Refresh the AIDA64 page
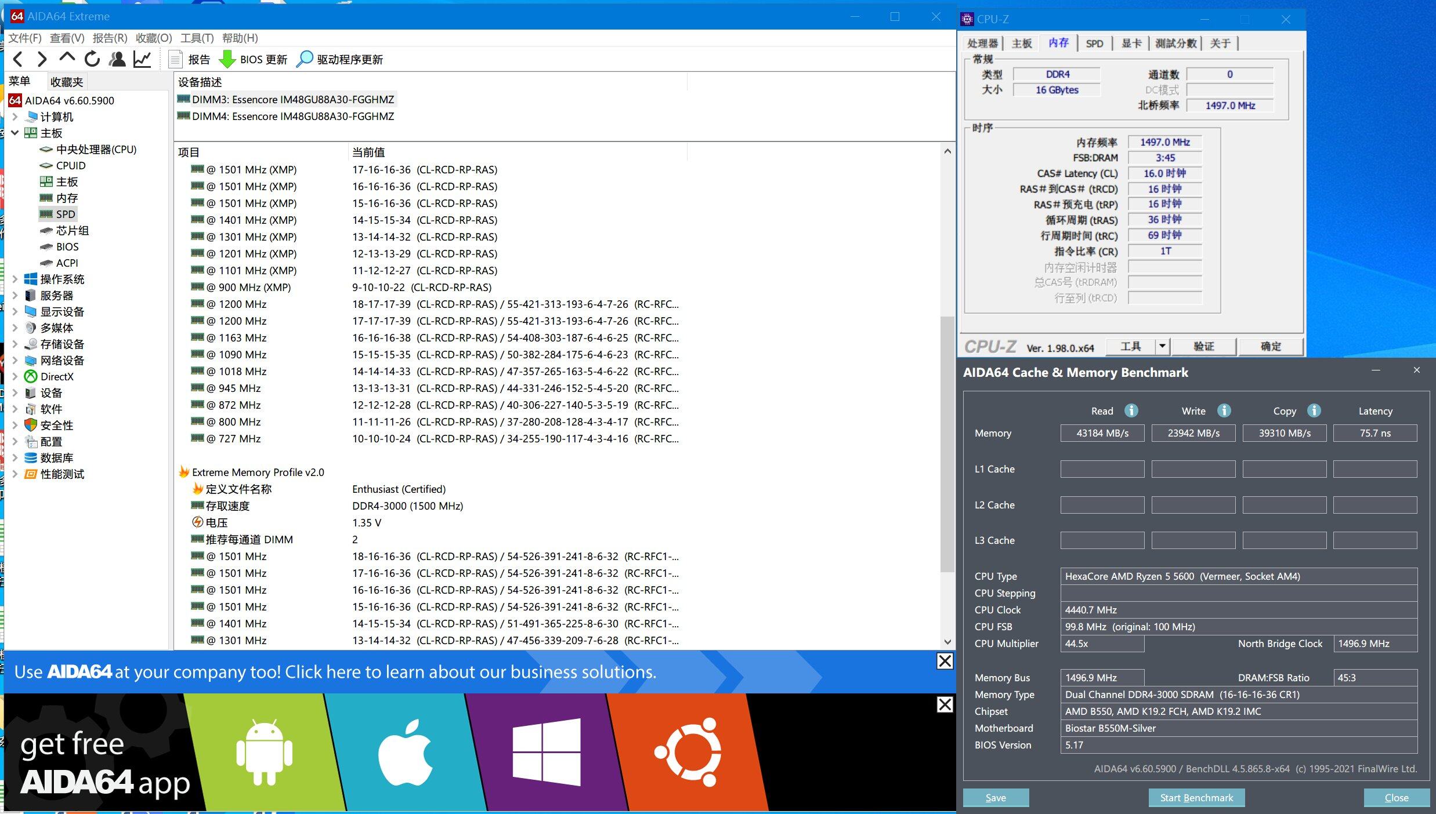1436x814 pixels. click(x=92, y=59)
